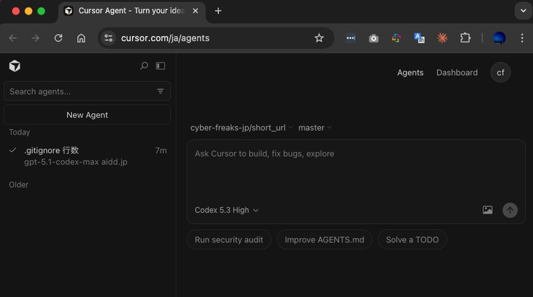Image resolution: width=533 pixels, height=297 pixels.
Task: Select the Cursor Agent browser tab
Action: (x=132, y=11)
